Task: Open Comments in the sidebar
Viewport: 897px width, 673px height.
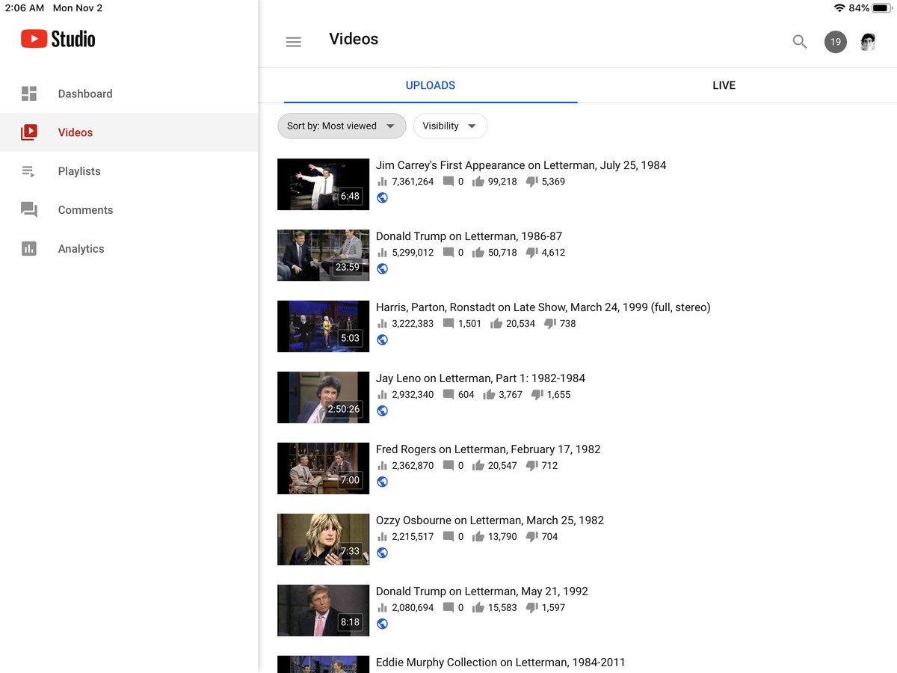Action: 129,210
